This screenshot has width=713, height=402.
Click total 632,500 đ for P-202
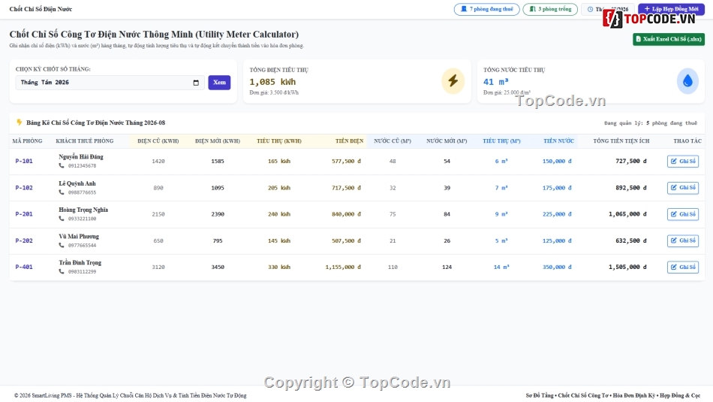click(630, 240)
